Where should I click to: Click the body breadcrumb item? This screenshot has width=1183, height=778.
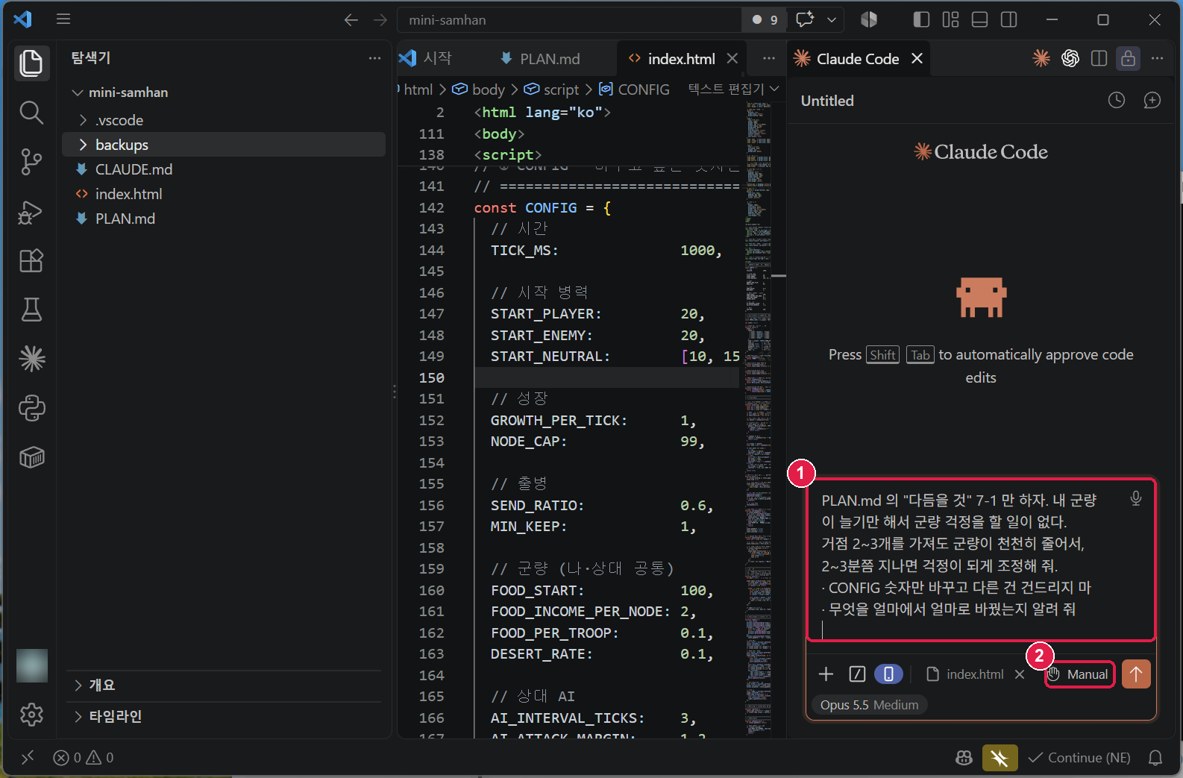479,90
